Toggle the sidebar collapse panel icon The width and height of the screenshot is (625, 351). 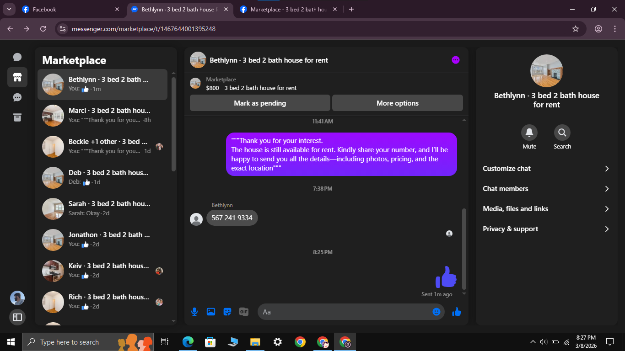pos(17,317)
